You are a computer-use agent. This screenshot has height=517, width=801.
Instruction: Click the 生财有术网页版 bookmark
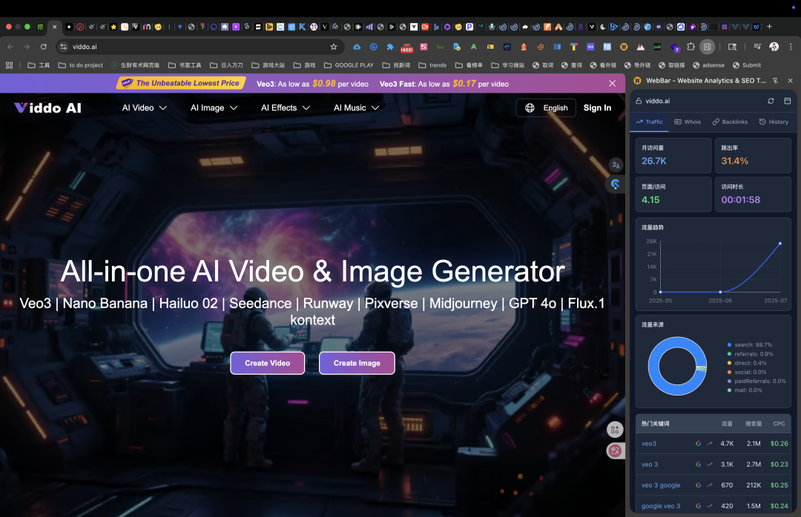pyautogui.click(x=136, y=65)
